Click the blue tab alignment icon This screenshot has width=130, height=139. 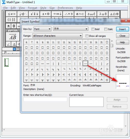point(14,49)
